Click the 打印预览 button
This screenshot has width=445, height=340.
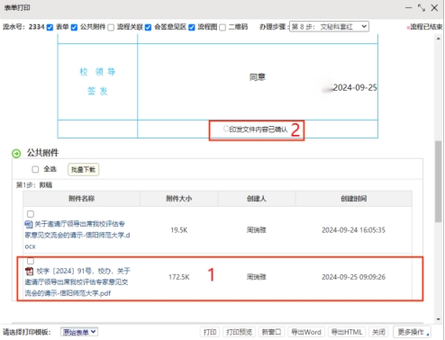[239, 332]
